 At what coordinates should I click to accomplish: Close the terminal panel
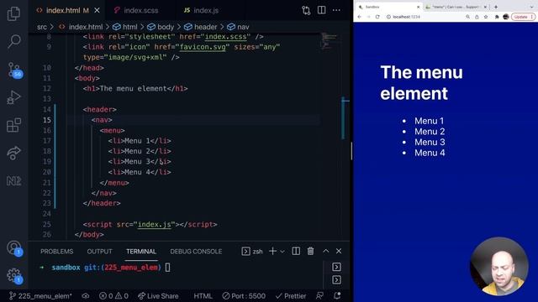339,252
